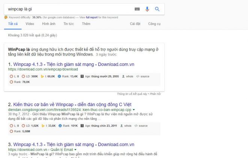The image size is (248, 158).
Task: Click the SEOquake logo beside Keyword difficulty
Action: coord(6,17)
